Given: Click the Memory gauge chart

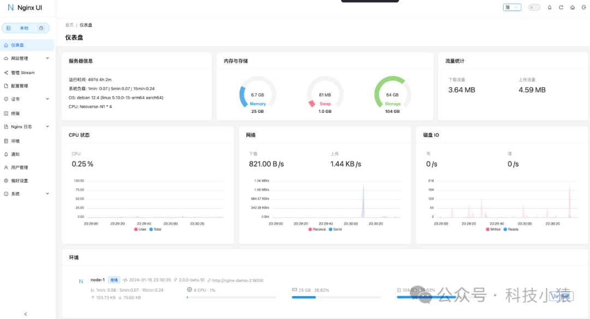Looking at the screenshot, I should 258,95.
